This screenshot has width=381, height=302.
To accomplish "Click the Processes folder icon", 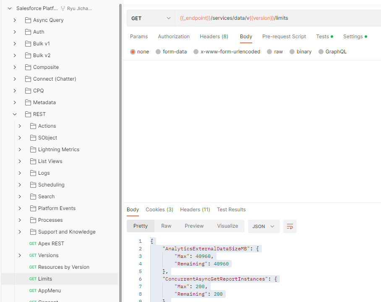I will point(33,220).
